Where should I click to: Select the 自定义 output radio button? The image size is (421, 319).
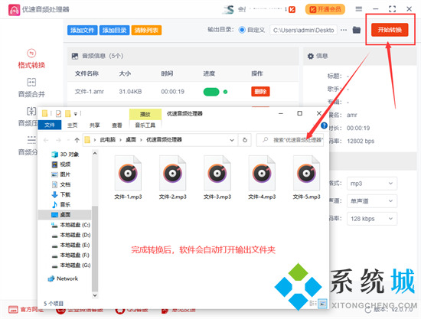coord(242,30)
